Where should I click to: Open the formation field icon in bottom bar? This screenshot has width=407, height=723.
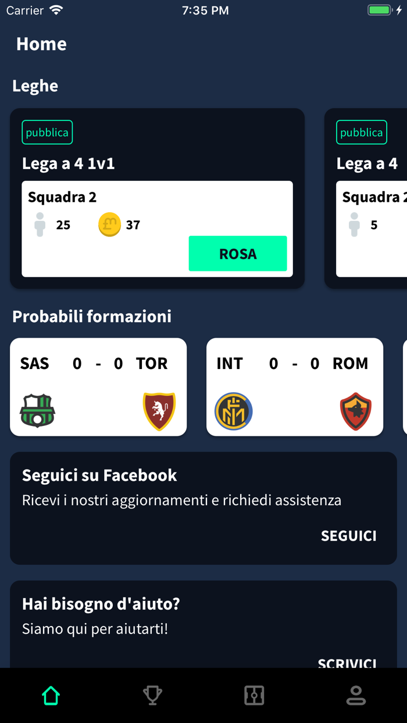(254, 695)
